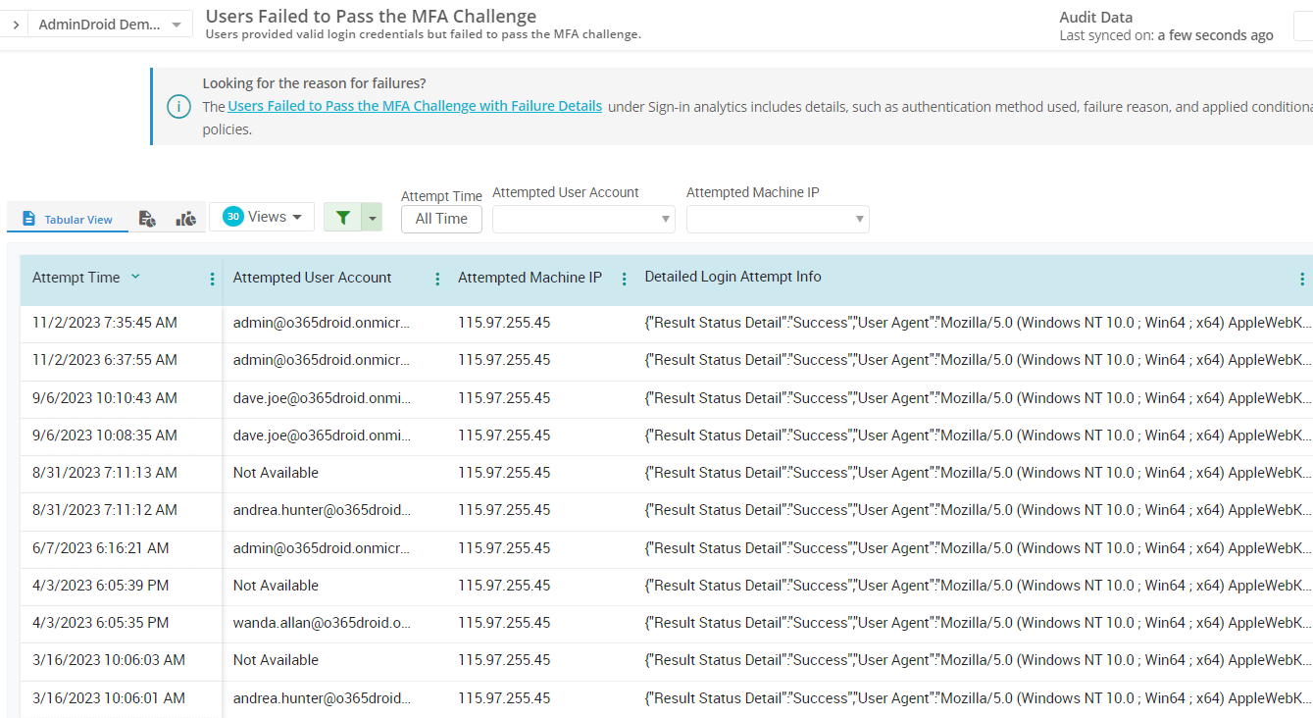This screenshot has width=1313, height=718.
Task: Click the All Time attempt time filter
Action: coord(441,219)
